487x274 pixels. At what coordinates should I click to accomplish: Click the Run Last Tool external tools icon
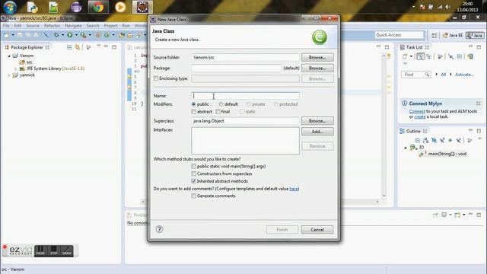83,35
